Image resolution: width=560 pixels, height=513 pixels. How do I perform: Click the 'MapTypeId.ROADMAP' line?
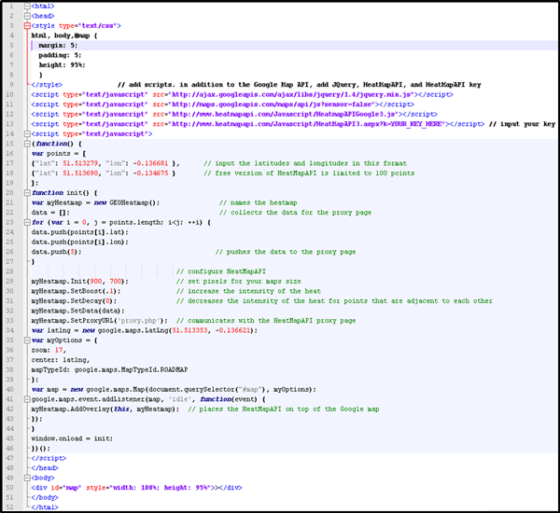point(109,369)
